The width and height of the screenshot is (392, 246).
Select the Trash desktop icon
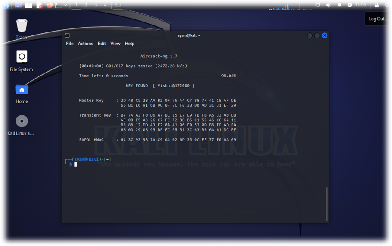(x=22, y=29)
